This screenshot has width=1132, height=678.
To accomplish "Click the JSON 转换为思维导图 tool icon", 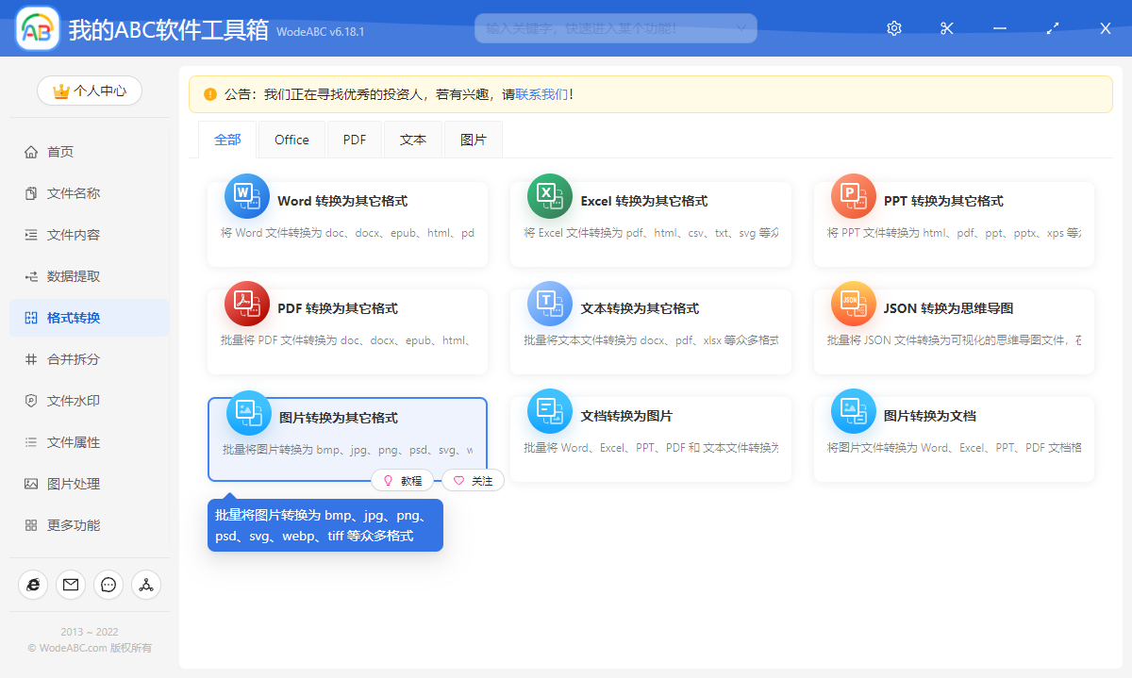I will 853,304.
